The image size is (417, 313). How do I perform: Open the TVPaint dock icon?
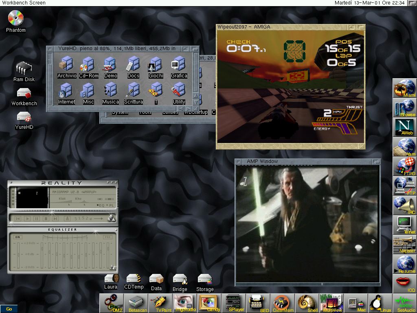pyautogui.click(x=162, y=303)
